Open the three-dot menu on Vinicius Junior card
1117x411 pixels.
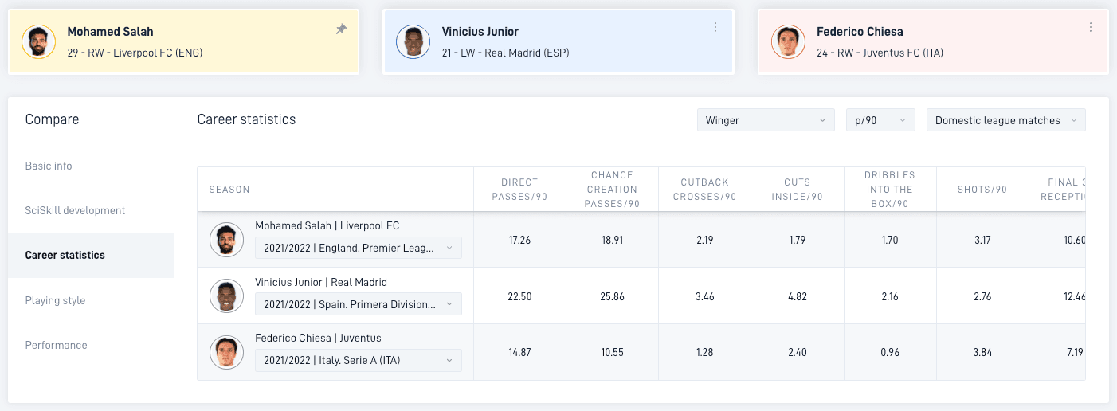(x=715, y=27)
